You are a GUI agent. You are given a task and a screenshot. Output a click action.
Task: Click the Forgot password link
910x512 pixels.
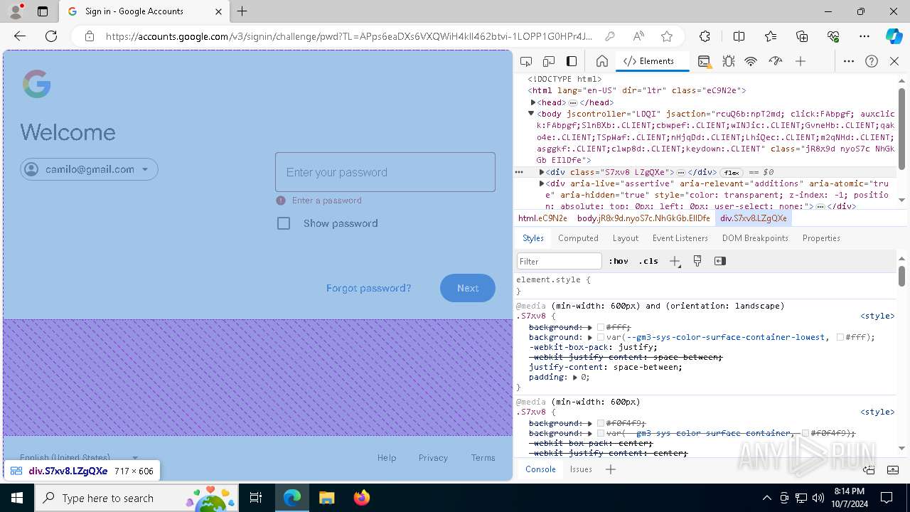point(368,288)
